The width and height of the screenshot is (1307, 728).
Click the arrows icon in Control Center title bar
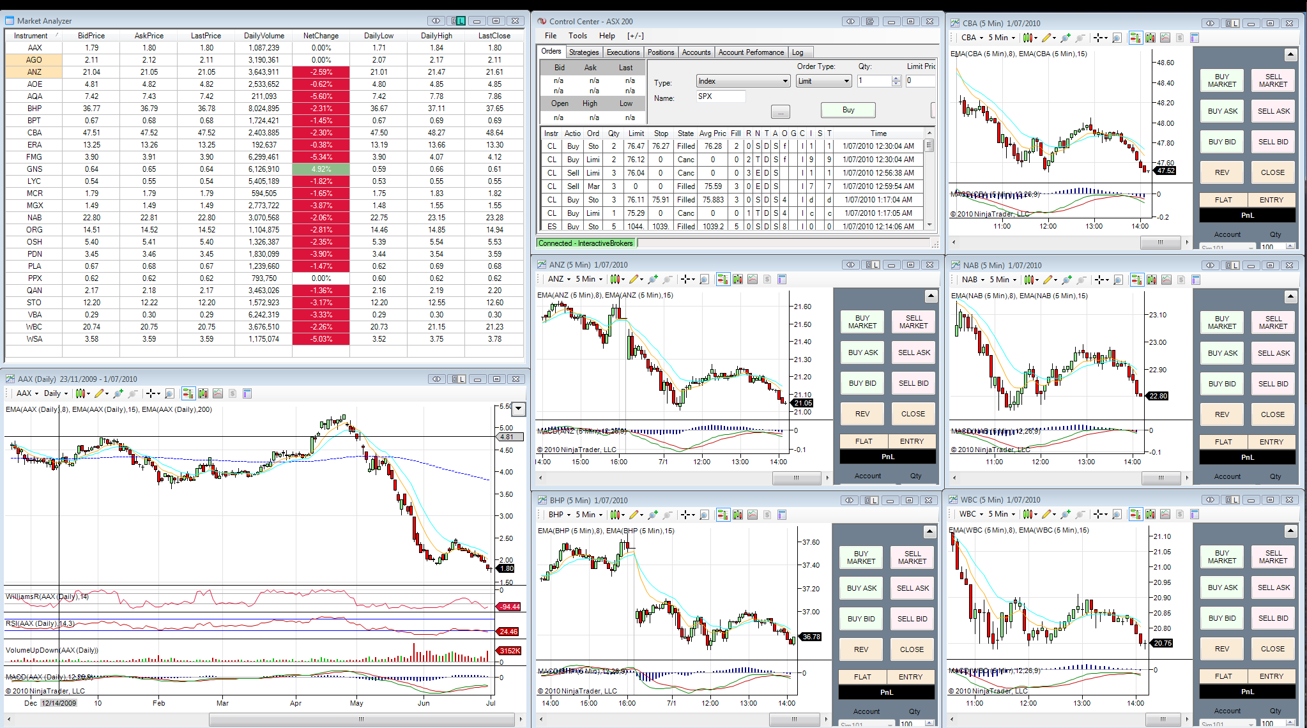(850, 21)
